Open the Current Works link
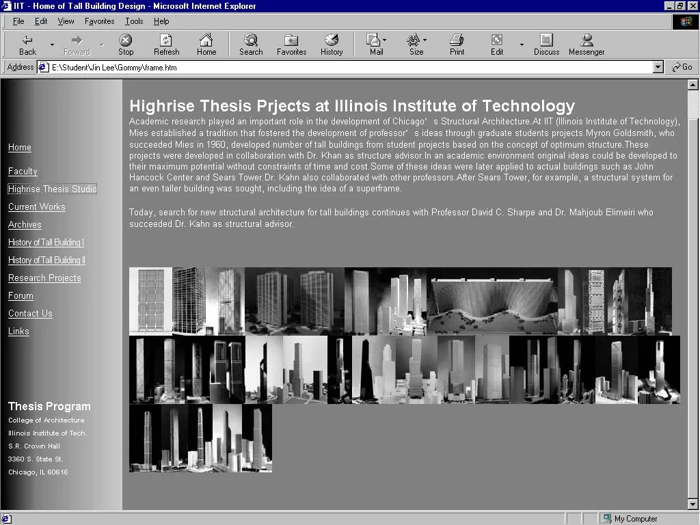The image size is (700, 525). point(37,206)
